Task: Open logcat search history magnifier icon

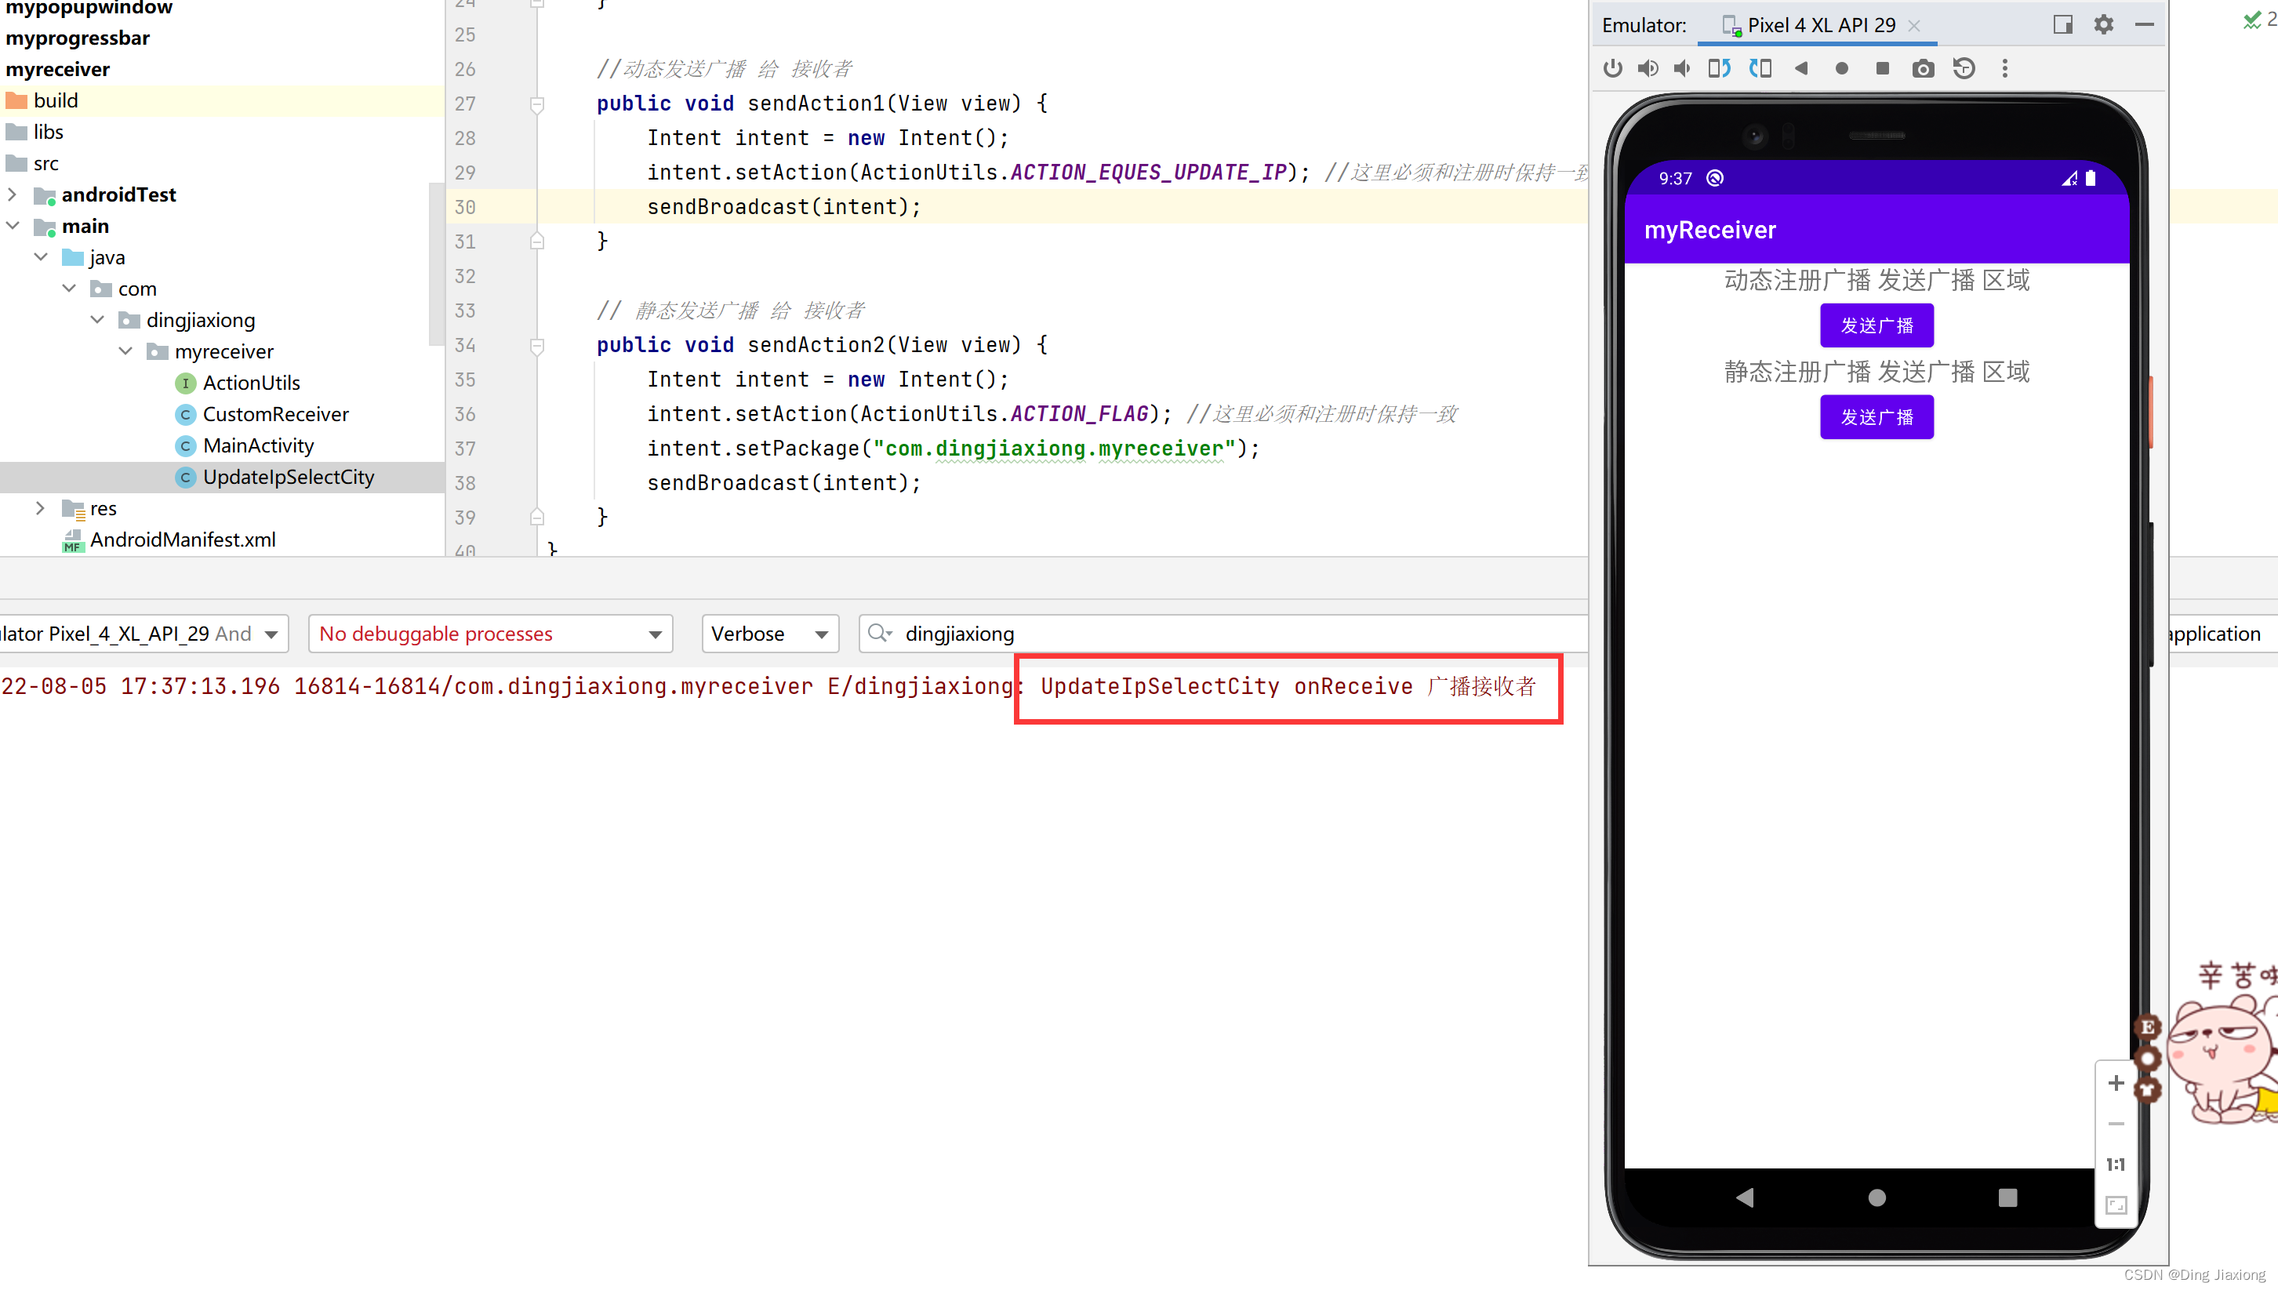Action: [880, 634]
